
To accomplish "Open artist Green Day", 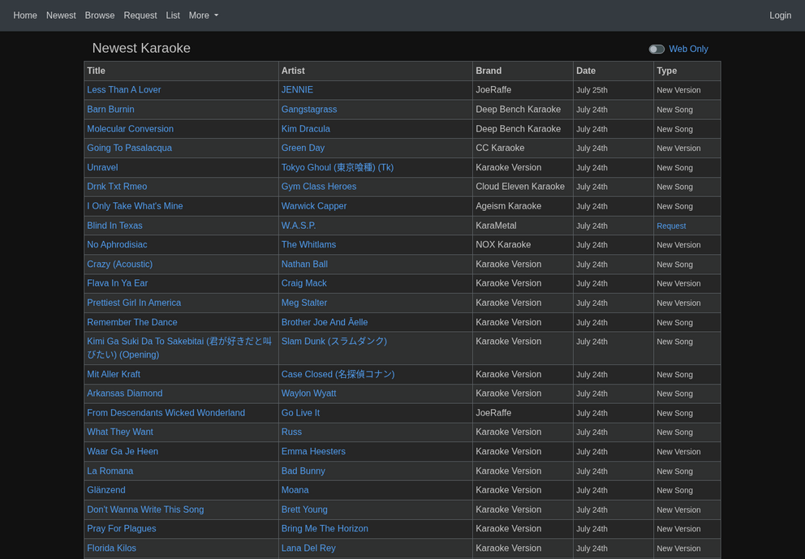I will click(x=303, y=148).
